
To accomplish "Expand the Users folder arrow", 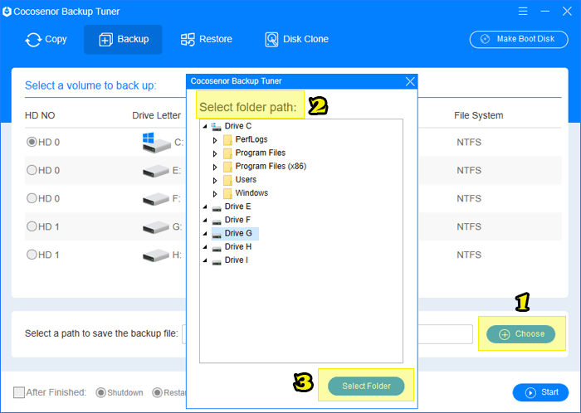I will (x=215, y=181).
